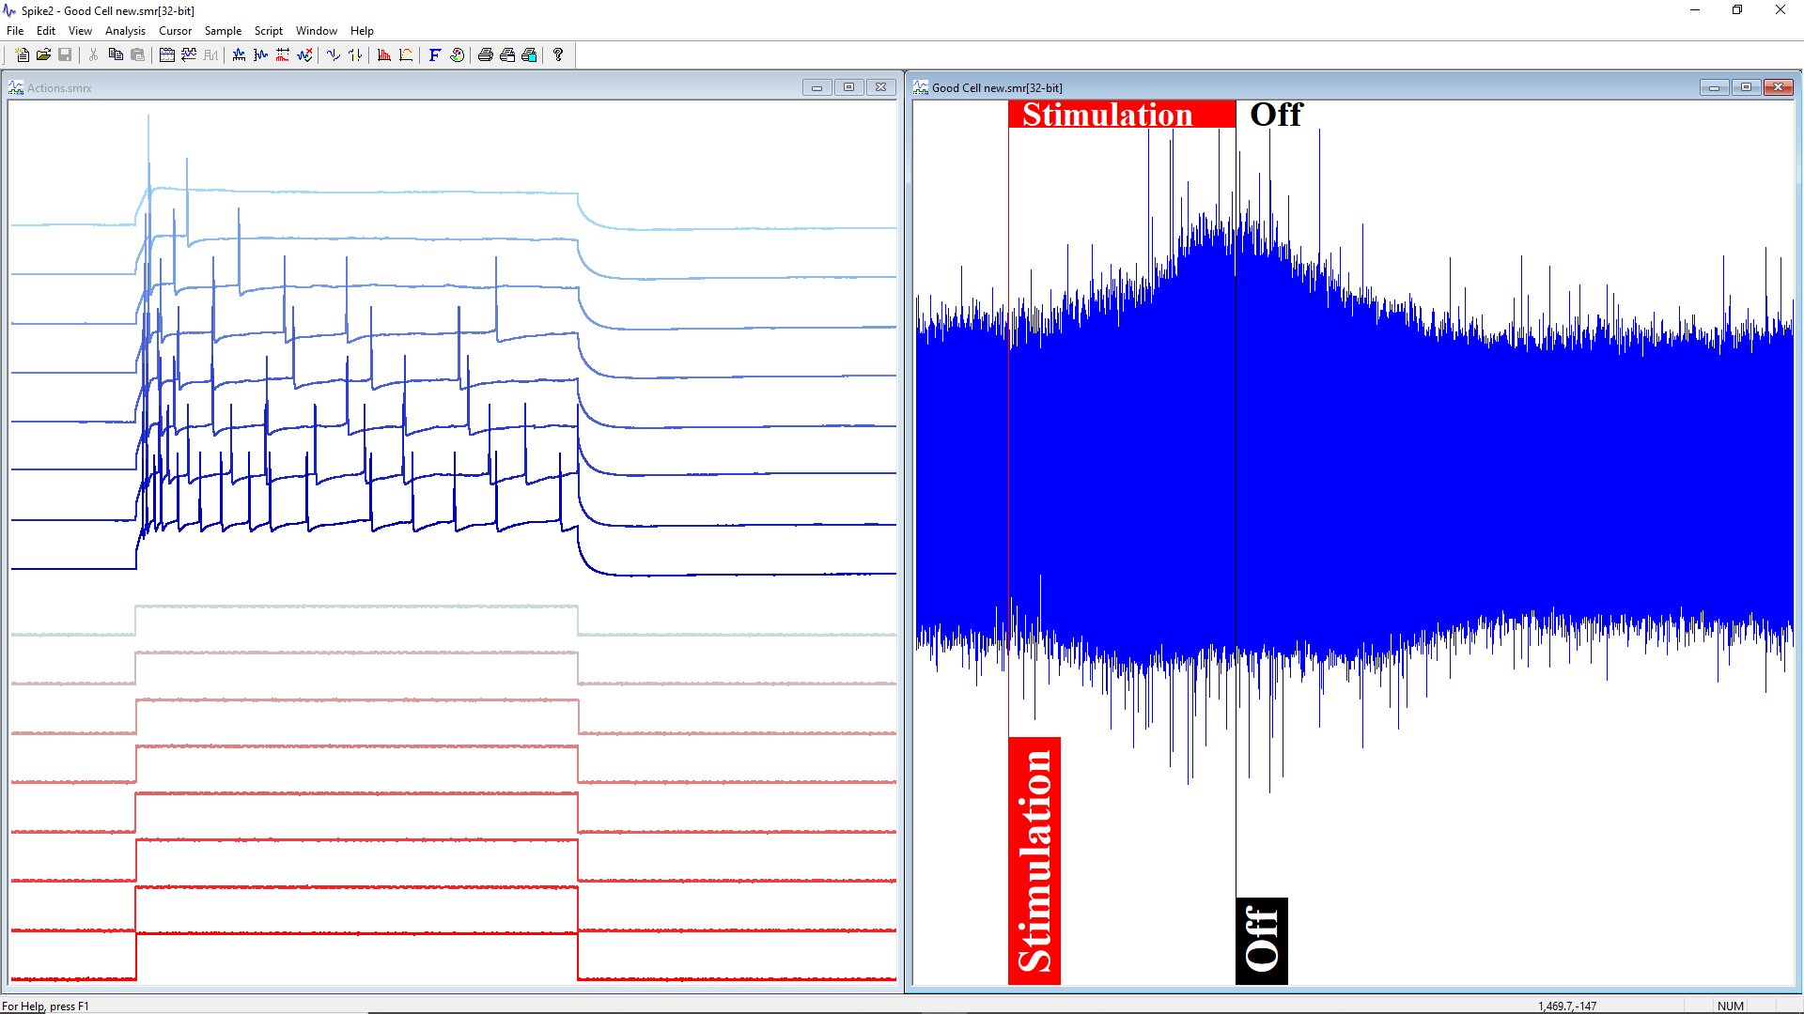This screenshot has height=1014, width=1804.
Task: Open the Sample menu
Action: tap(223, 31)
